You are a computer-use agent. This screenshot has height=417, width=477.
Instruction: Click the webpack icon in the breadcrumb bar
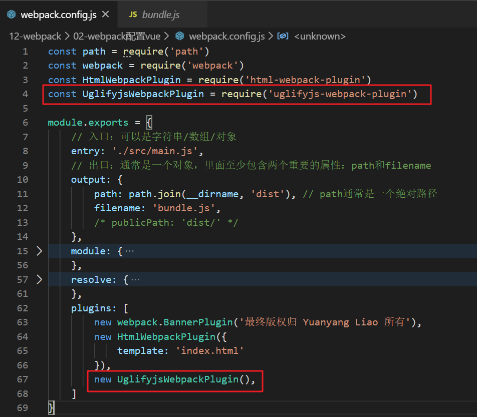(178, 36)
